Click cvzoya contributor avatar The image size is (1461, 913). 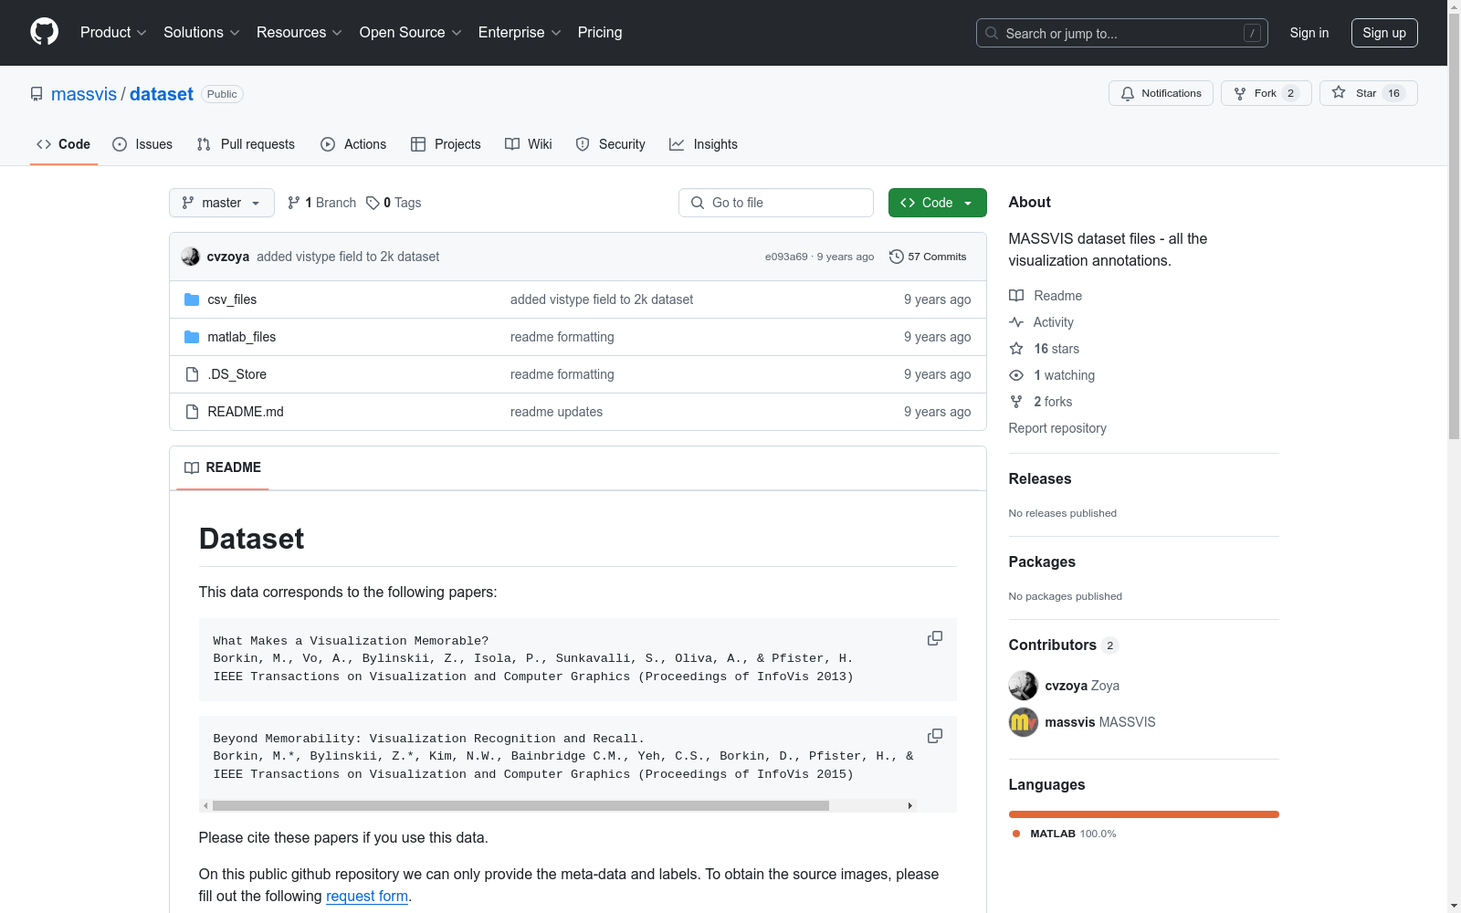point(1024,686)
